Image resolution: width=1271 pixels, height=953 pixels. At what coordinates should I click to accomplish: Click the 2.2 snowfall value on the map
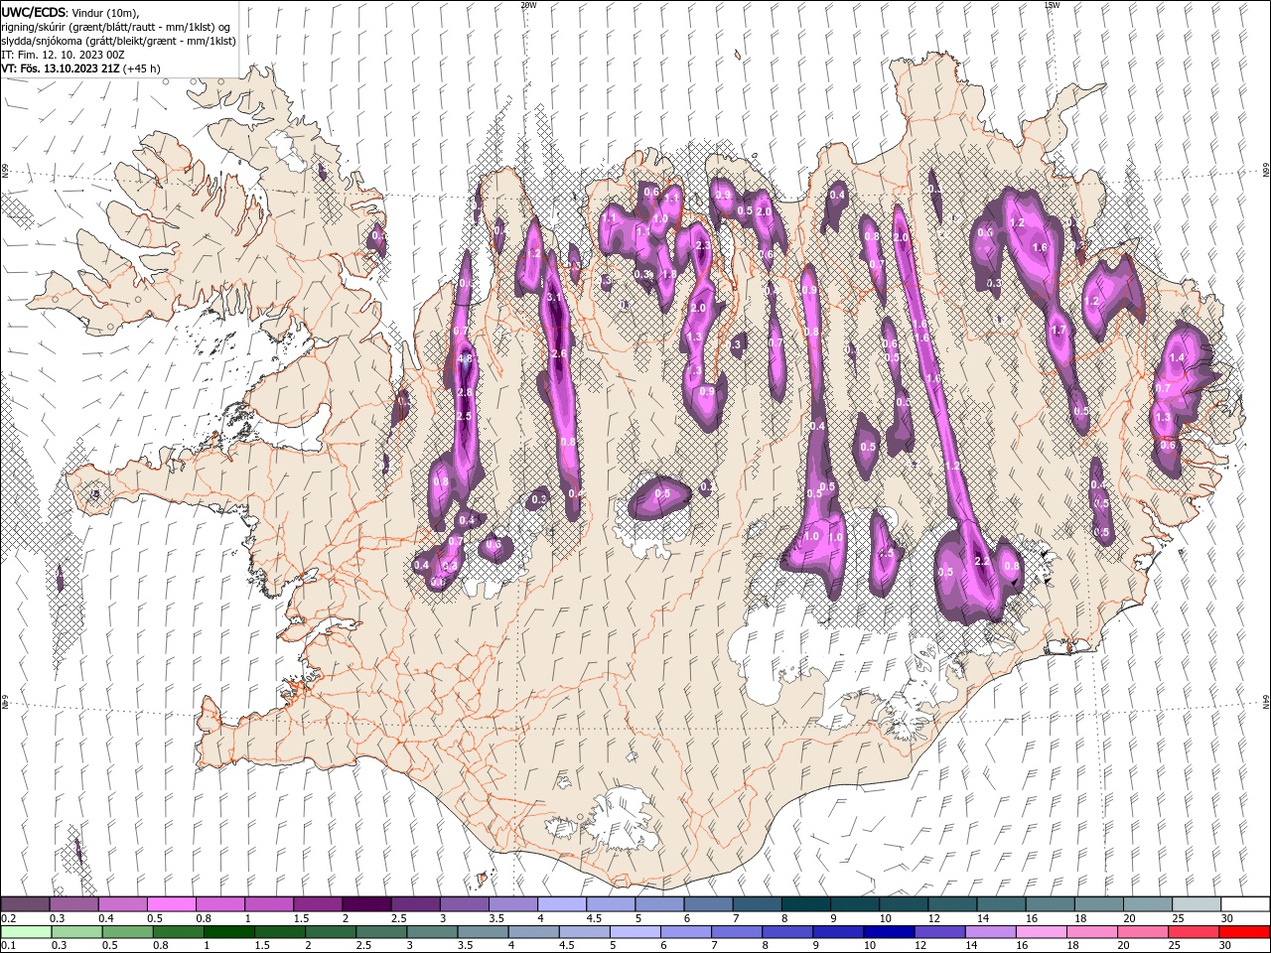pos(983,562)
